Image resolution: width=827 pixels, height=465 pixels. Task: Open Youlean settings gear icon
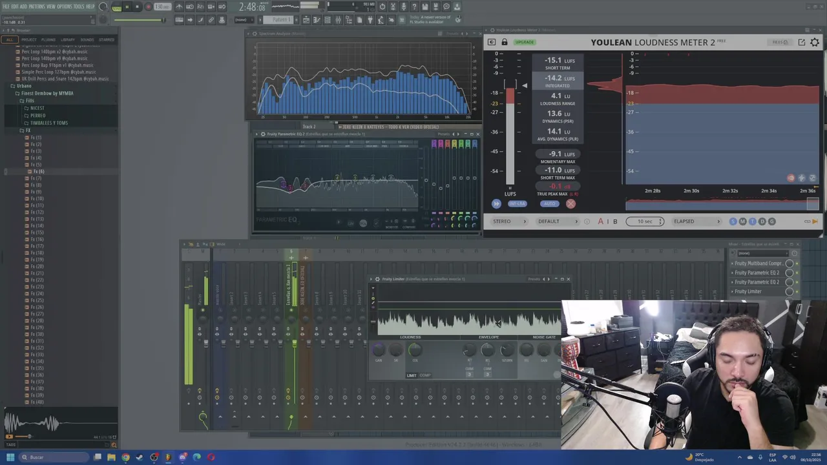[815, 42]
